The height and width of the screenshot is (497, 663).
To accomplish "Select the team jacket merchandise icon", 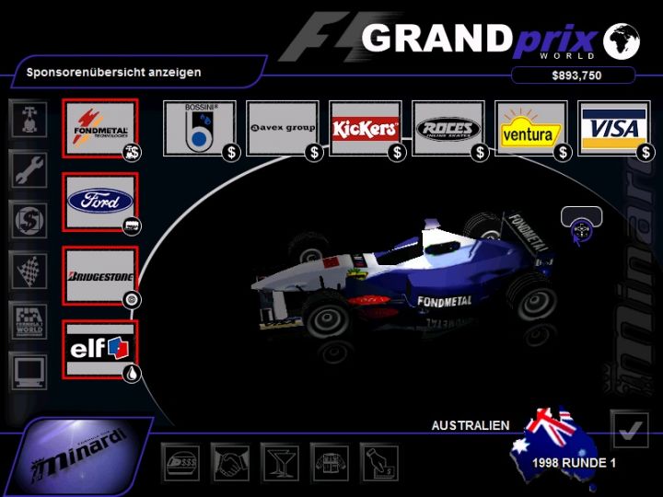I will coord(329,459).
